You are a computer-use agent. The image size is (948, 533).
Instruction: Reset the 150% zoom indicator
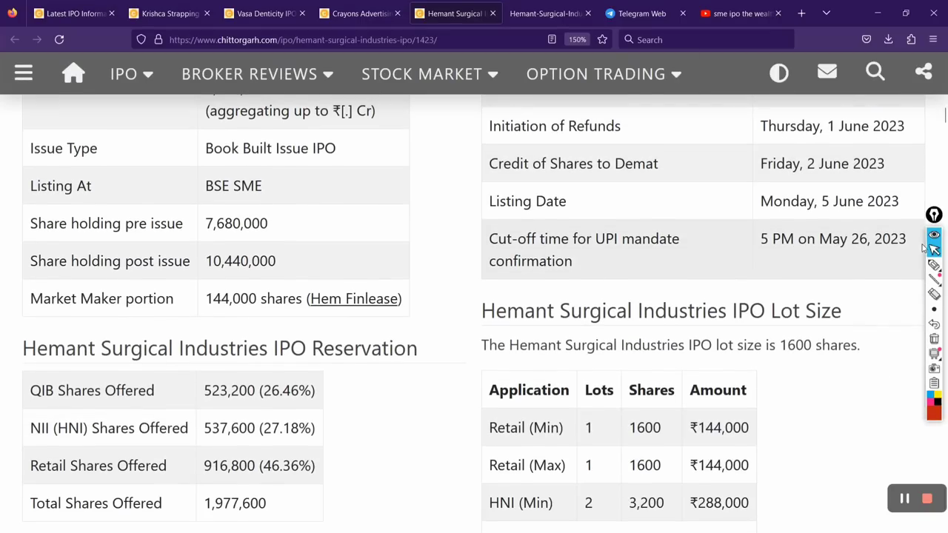577,39
